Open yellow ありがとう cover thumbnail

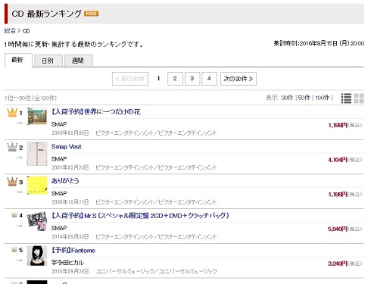(37, 186)
